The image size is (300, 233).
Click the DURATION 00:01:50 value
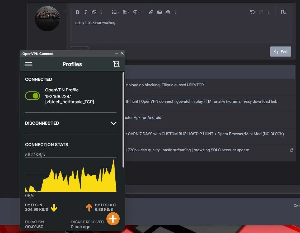click(34, 227)
